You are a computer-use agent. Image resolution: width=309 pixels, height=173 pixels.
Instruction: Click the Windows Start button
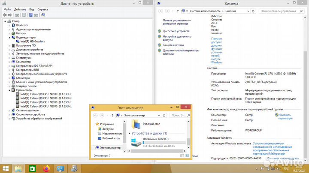coord(6,168)
